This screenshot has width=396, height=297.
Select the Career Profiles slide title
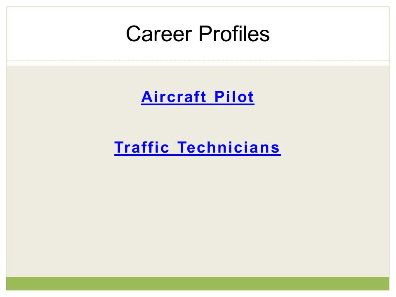198,34
